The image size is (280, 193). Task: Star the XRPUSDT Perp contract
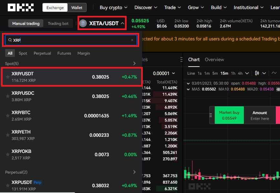click(8, 186)
